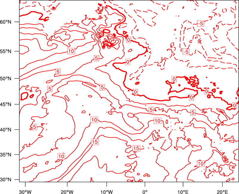Click the 10 contour label at 55°N latitude
Image resolution: width=239 pixels, height=194 pixels.
(x=71, y=51)
